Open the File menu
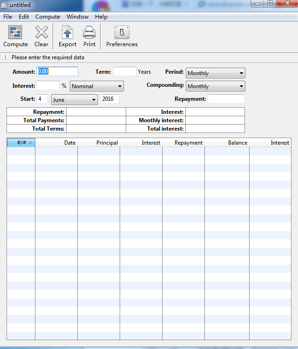Screen dimensions: 298x349 click(7, 17)
